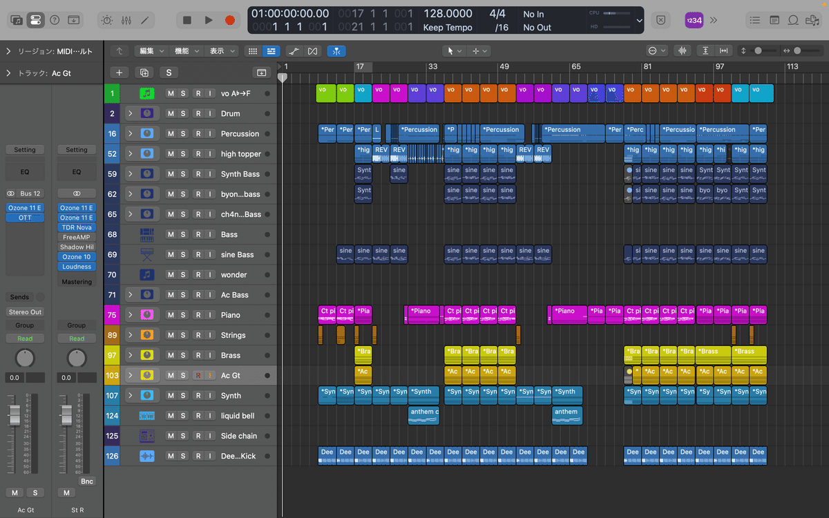Expand the Percussion track stack
This screenshot has width=829, height=518.
click(129, 134)
